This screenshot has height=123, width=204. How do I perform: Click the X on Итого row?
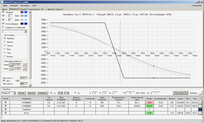pos(200,113)
